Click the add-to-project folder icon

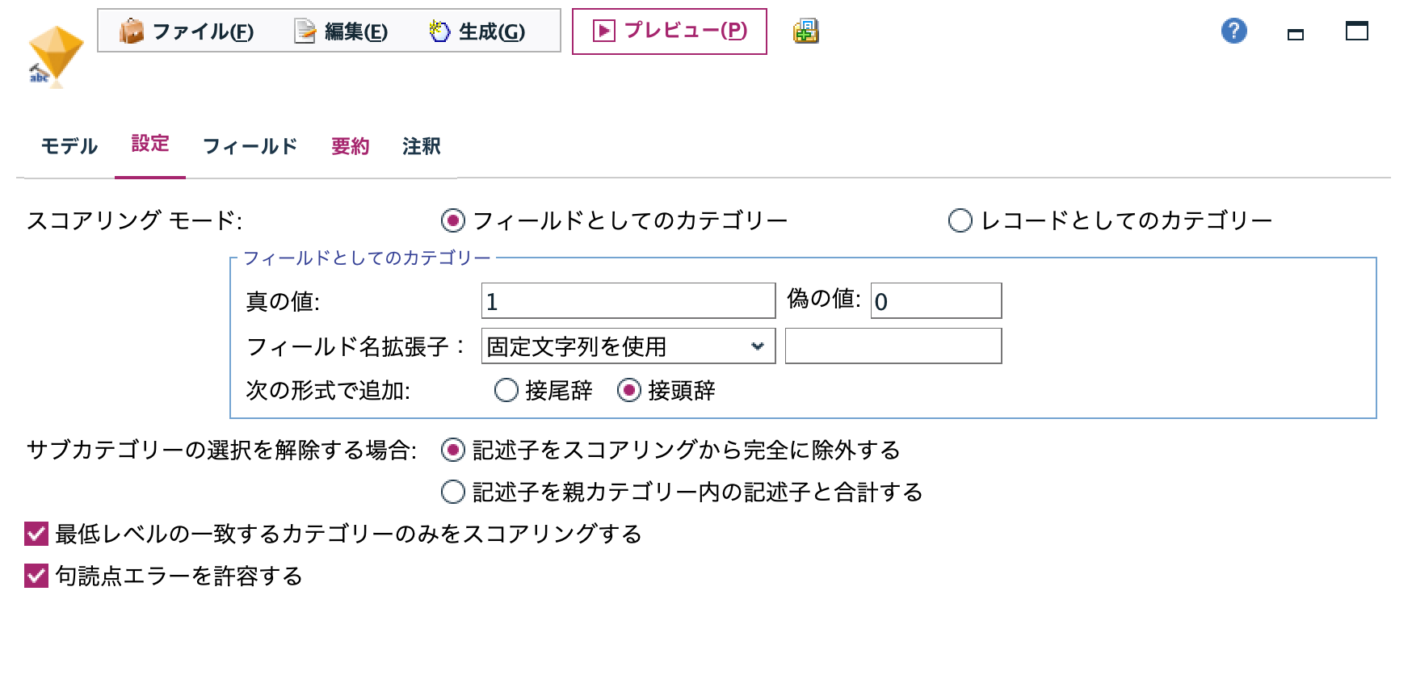[x=807, y=32]
